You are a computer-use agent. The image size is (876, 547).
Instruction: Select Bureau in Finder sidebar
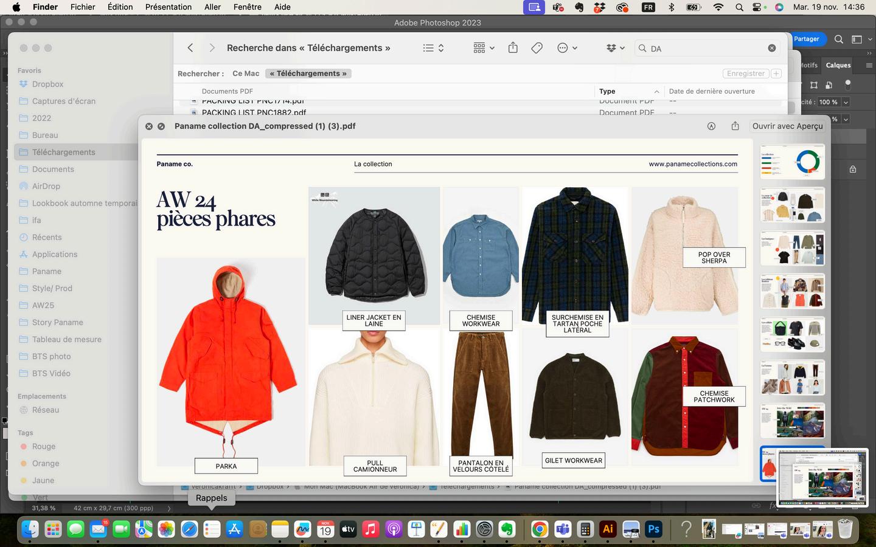pyautogui.click(x=45, y=136)
